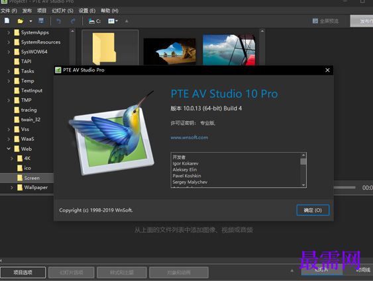This screenshot has width=373, height=281.
Task: Select the twain_32 folder
Action: click(x=27, y=120)
